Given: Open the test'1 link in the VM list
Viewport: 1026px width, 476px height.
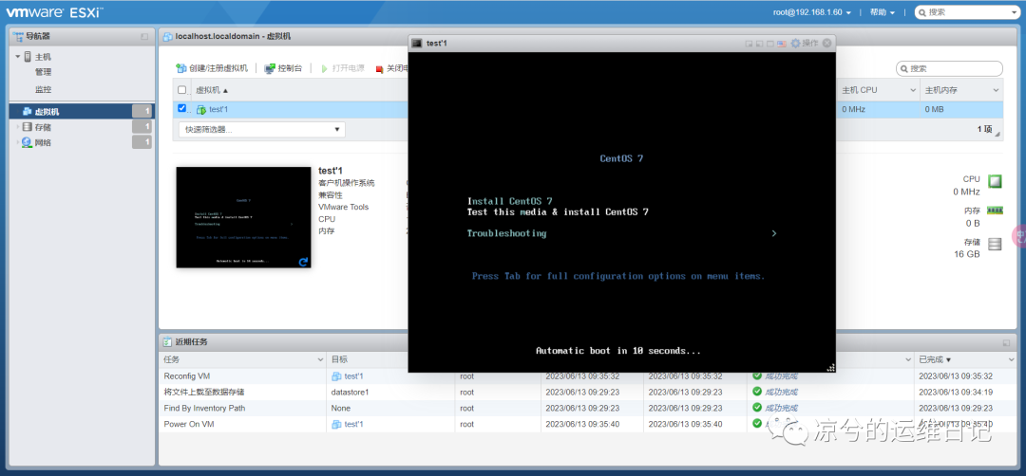Looking at the screenshot, I should 218,109.
